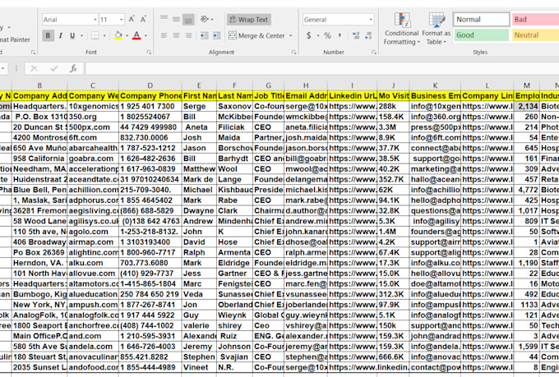Increase indent icon
The height and width of the screenshot is (377, 559).
[x=216, y=35]
